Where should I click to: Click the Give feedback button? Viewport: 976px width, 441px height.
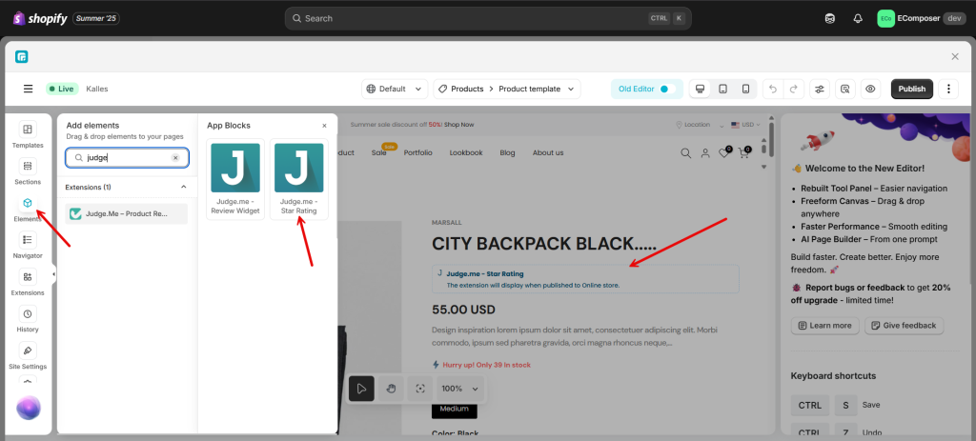tap(905, 326)
